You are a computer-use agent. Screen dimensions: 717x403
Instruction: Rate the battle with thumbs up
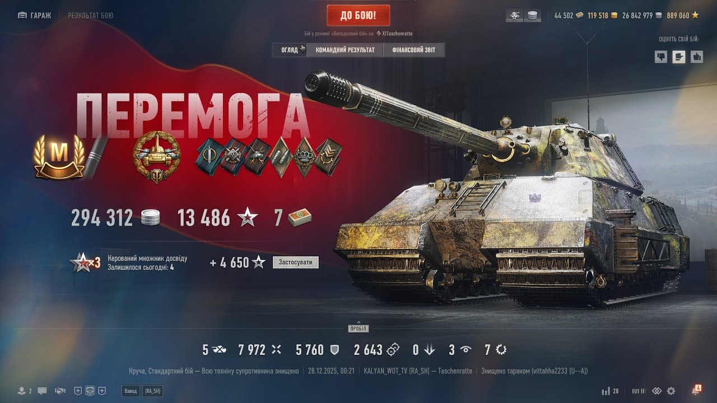[x=697, y=57]
